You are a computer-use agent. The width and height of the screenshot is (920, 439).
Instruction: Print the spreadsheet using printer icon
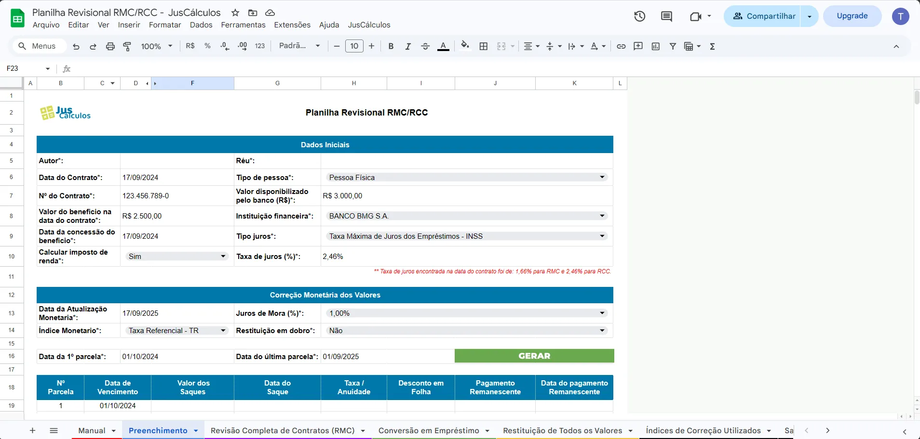click(x=110, y=46)
